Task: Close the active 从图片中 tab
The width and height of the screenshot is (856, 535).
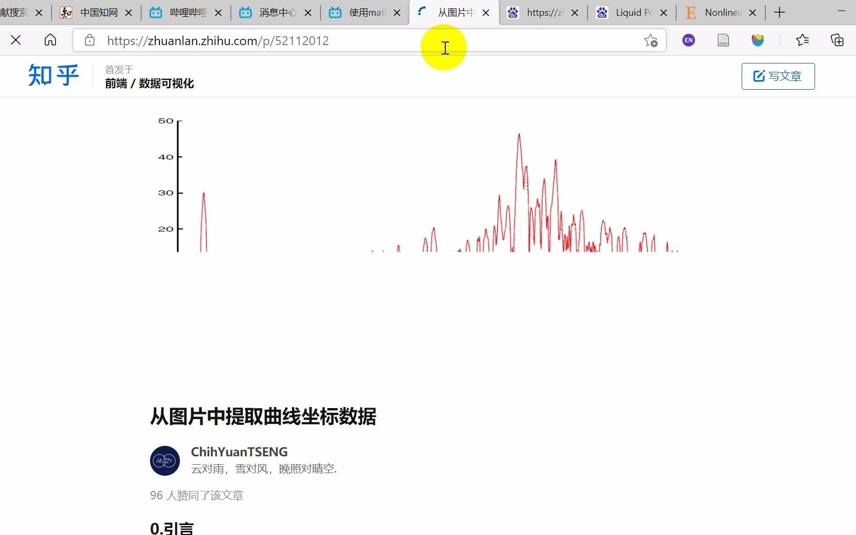Action: coord(486,13)
